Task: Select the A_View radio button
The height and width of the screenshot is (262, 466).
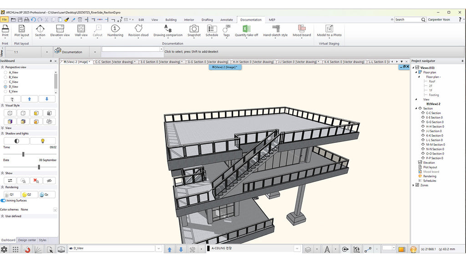Action: [5, 72]
